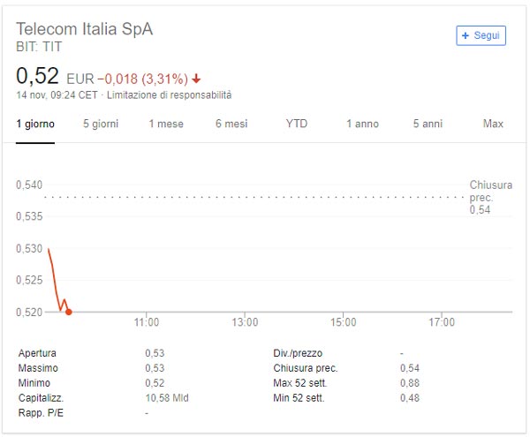
Task: Click the 13:00 time marker on axis
Action: (x=245, y=322)
